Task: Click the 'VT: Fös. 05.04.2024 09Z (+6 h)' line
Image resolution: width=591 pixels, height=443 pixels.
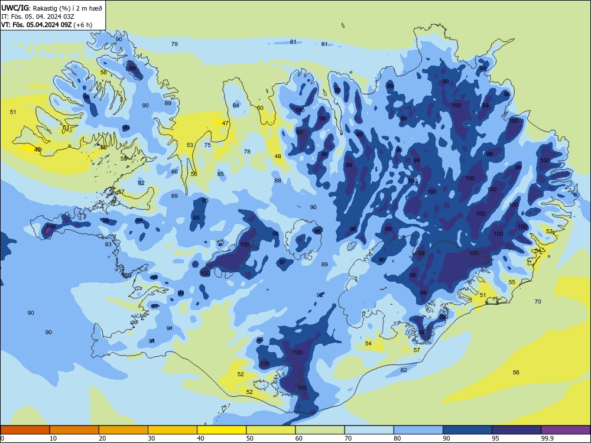Action: (x=46, y=25)
